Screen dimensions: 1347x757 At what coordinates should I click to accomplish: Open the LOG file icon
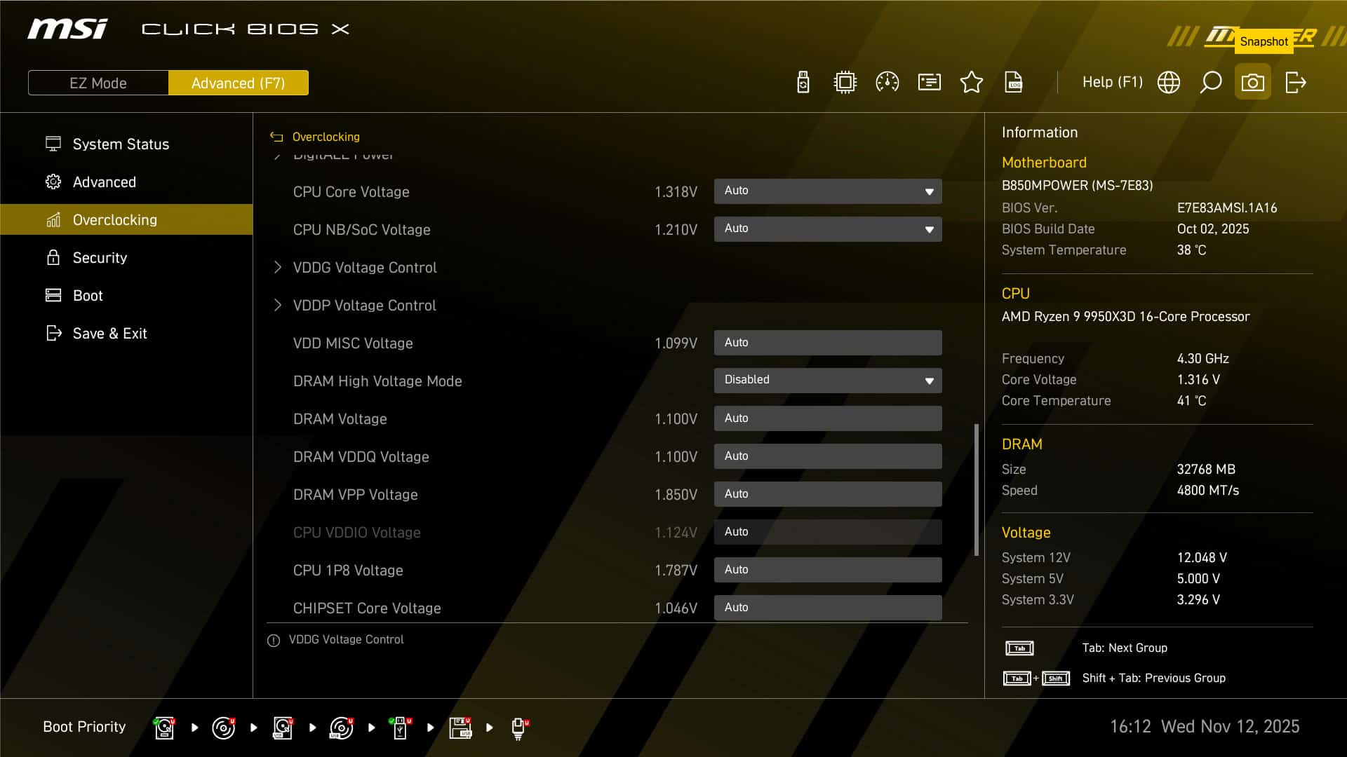click(1014, 83)
